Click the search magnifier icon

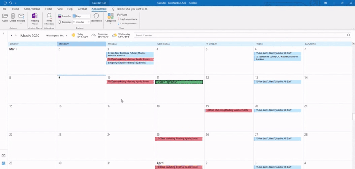click(x=348, y=36)
